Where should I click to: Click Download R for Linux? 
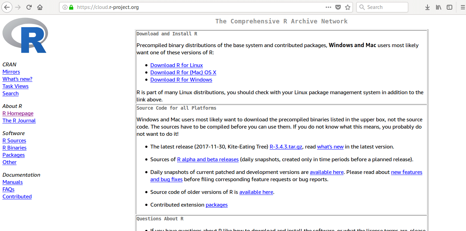point(176,65)
